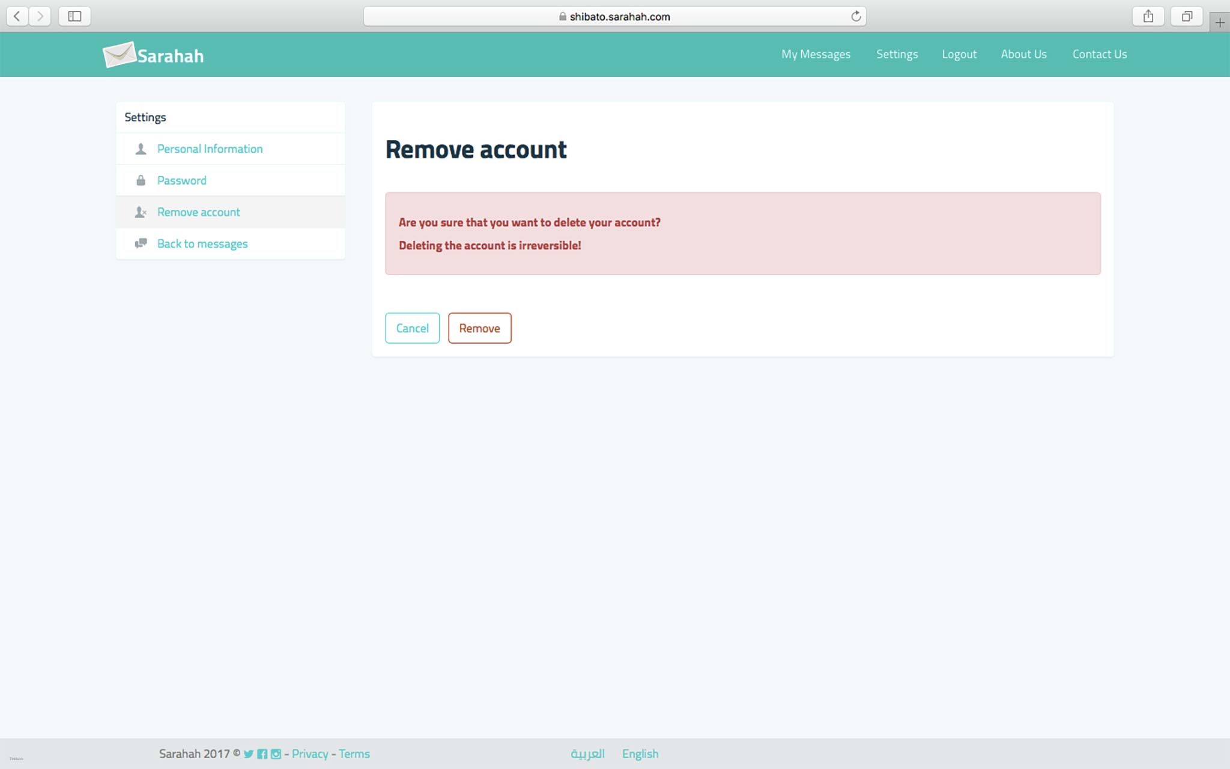Click the Sarahah envelope logo
The width and height of the screenshot is (1230, 769).
(120, 55)
